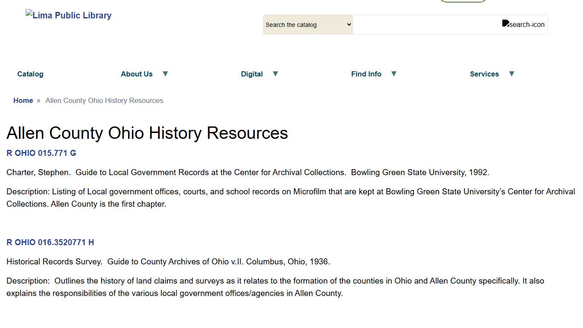Click the Allen County Ohio History Resources heading

click(147, 133)
